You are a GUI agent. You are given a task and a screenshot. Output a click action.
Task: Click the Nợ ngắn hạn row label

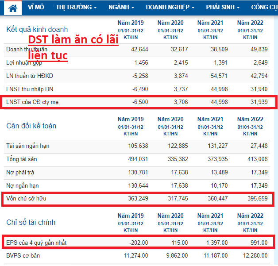click(22, 185)
